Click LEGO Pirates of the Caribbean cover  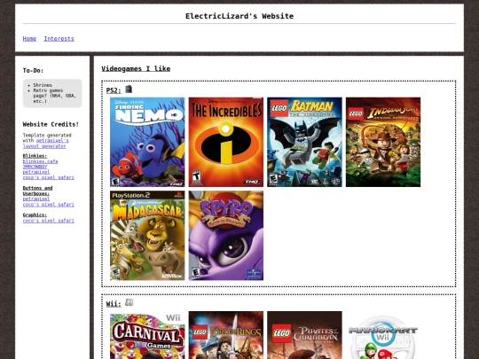(x=304, y=335)
